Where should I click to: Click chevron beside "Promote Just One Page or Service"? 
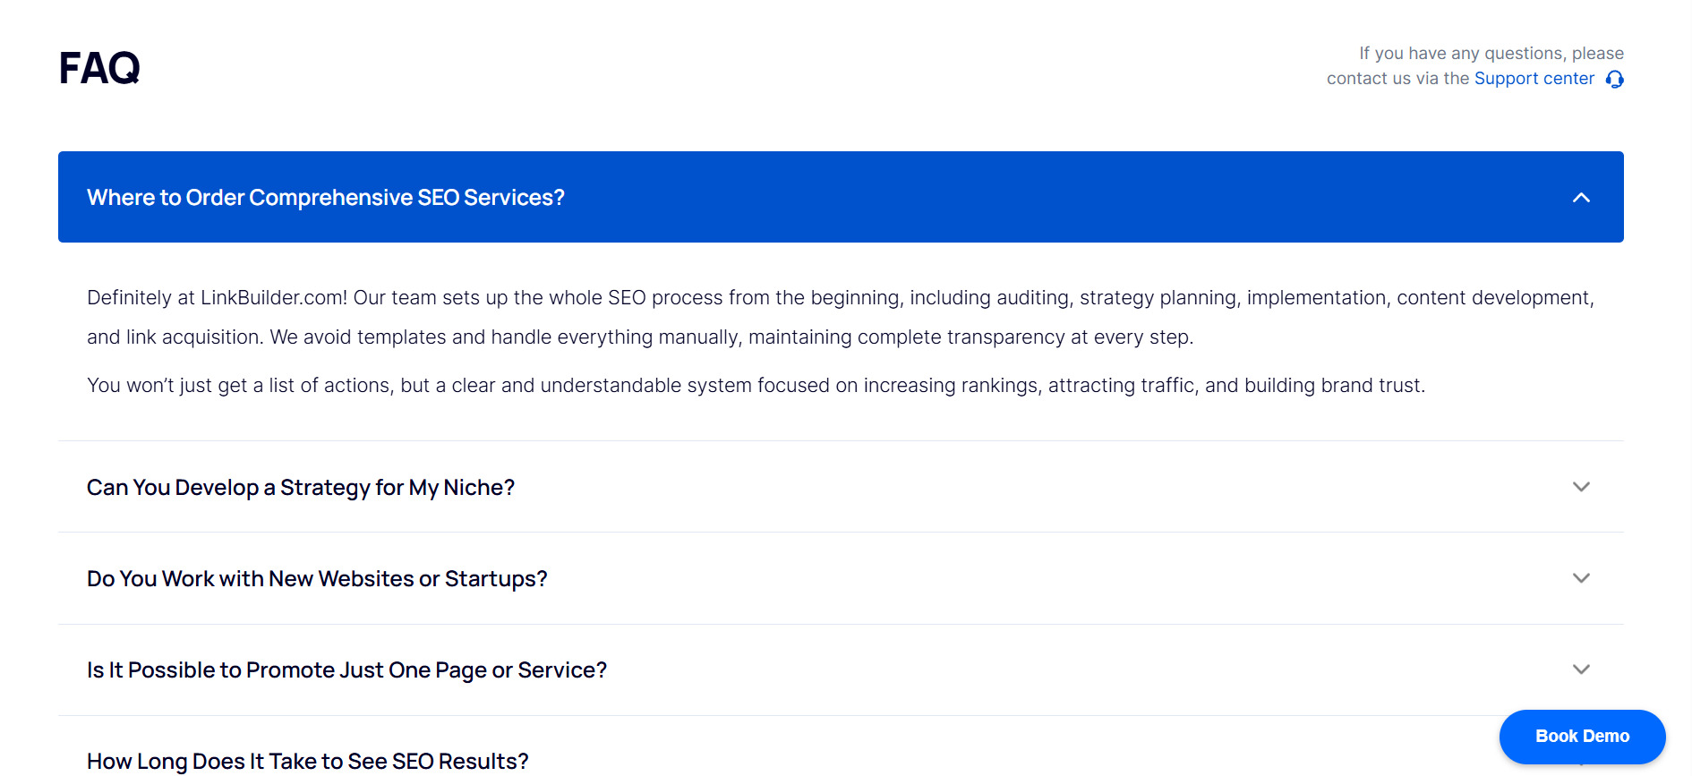click(1581, 669)
